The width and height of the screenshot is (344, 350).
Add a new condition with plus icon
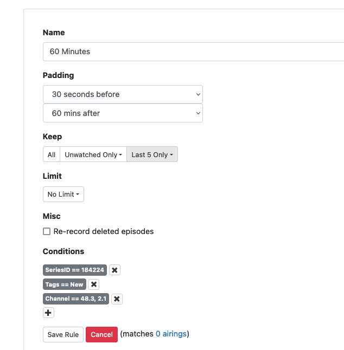48,313
